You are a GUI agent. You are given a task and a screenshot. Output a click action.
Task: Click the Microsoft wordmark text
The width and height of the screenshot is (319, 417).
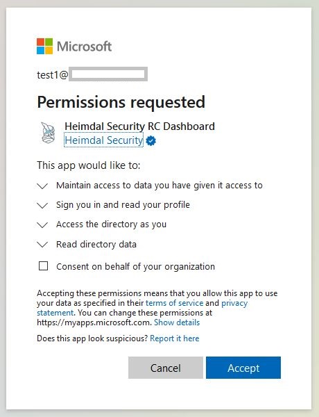tap(84, 47)
